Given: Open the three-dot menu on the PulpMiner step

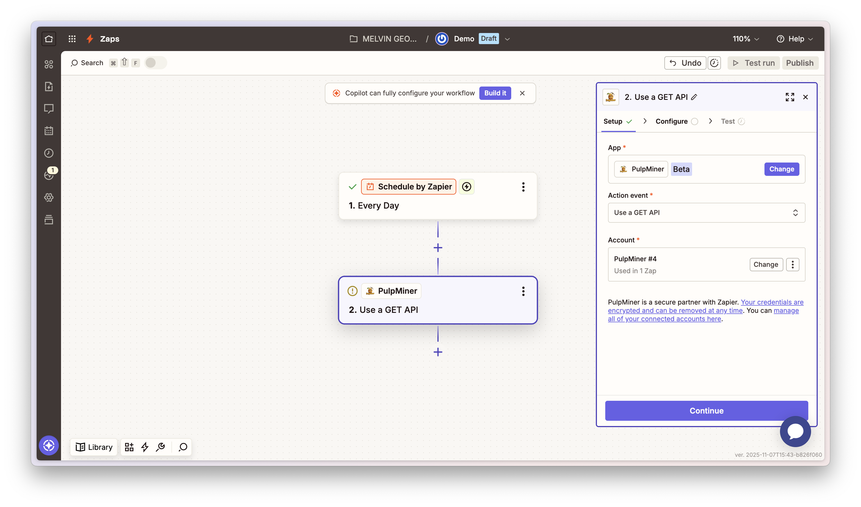Looking at the screenshot, I should tap(523, 291).
